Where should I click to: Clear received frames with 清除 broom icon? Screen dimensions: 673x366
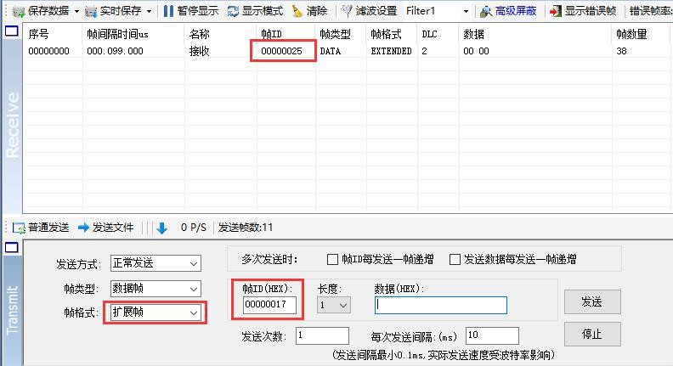point(297,11)
